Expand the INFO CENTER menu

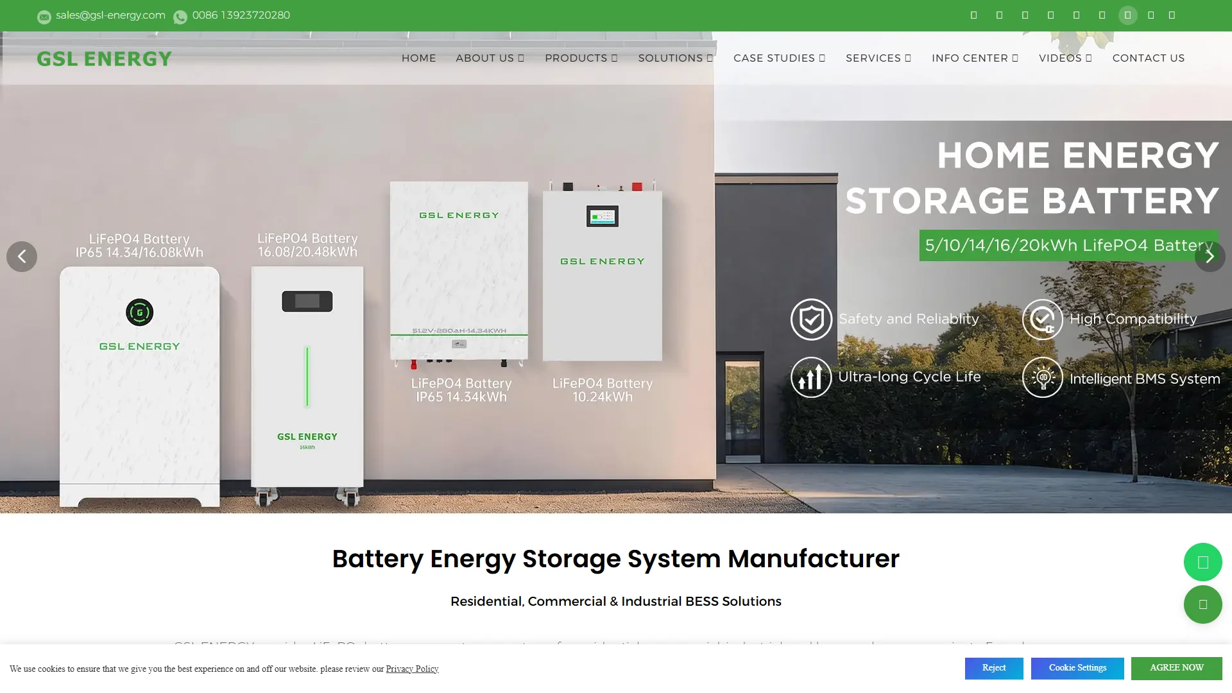pyautogui.click(x=975, y=58)
